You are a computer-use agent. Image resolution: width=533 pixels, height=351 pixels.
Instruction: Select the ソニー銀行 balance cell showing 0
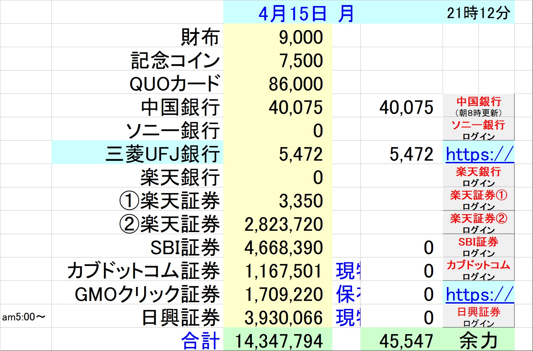[x=278, y=129]
